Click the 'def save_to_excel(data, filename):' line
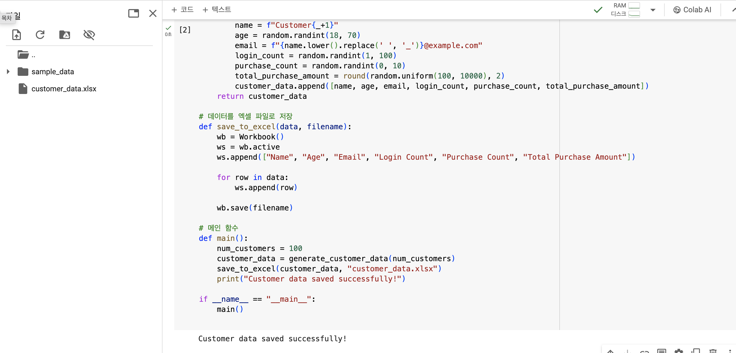The image size is (736, 353). [275, 127]
